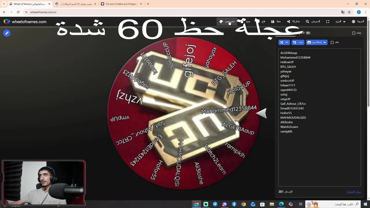This screenshot has height=208, width=370.
Task: Open Microsoft Store from the taskbar
Action: [x=262, y=205]
